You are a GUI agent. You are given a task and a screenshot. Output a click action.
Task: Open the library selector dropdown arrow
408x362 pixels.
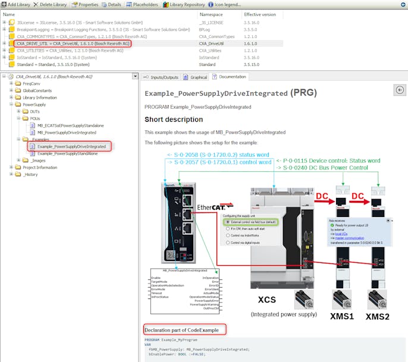click(135, 76)
